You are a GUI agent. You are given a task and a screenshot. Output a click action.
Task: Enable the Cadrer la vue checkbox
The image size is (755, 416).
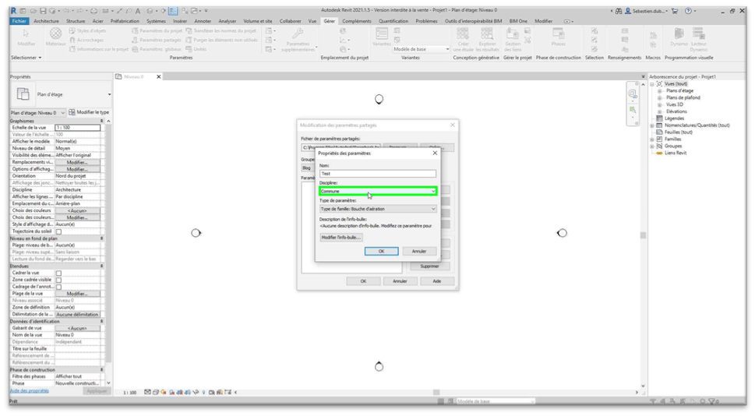coord(58,273)
